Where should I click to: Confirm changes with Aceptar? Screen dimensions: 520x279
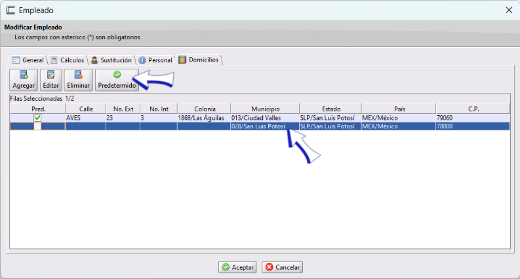[x=237, y=267]
